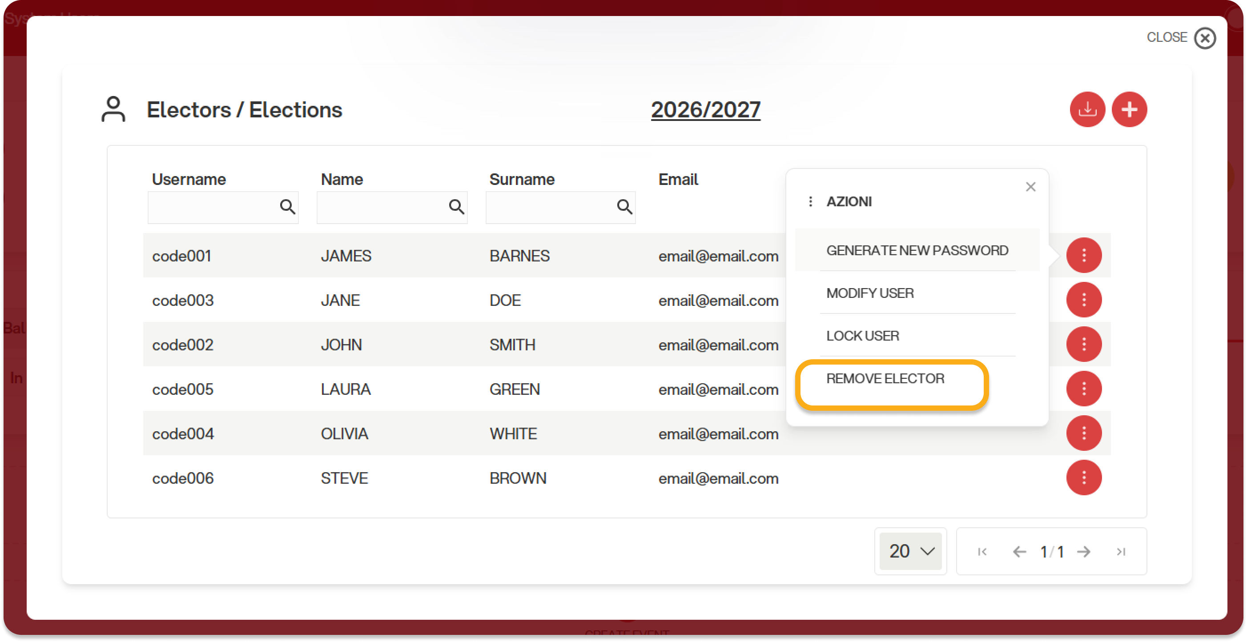1247x642 pixels.
Task: Click the red download electors icon
Action: click(1087, 109)
